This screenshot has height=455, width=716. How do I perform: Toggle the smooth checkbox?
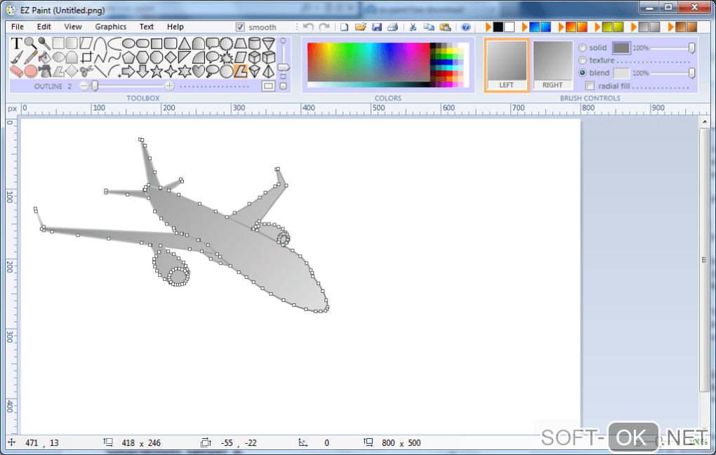point(240,27)
